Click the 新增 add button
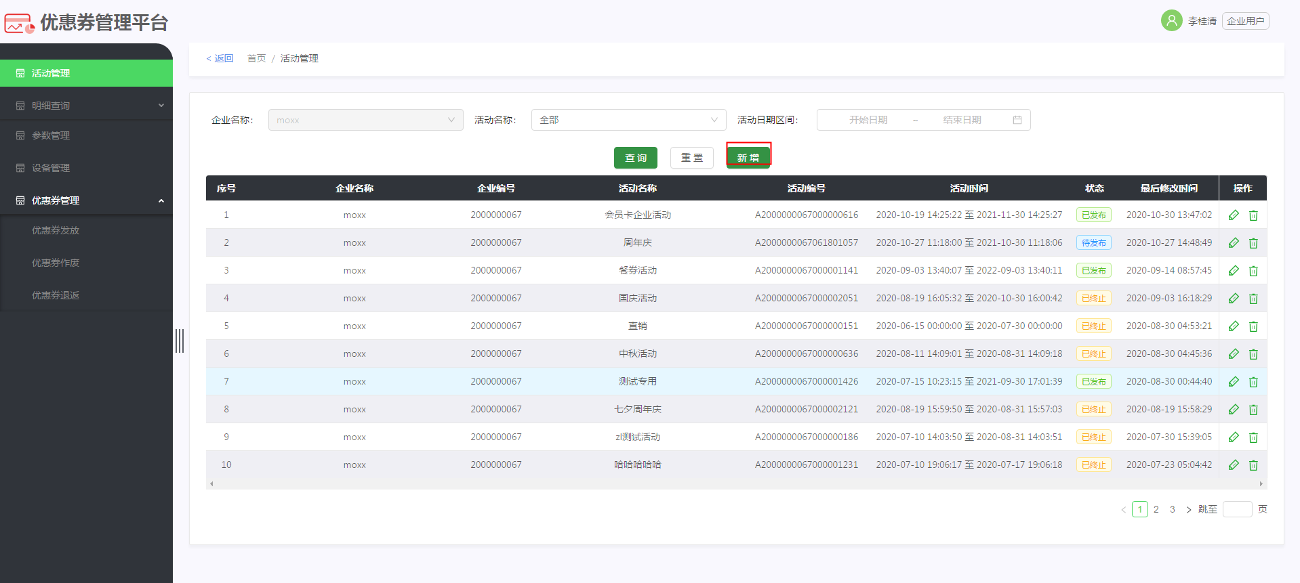Screen dimensions: 1300x583 tap(748, 158)
